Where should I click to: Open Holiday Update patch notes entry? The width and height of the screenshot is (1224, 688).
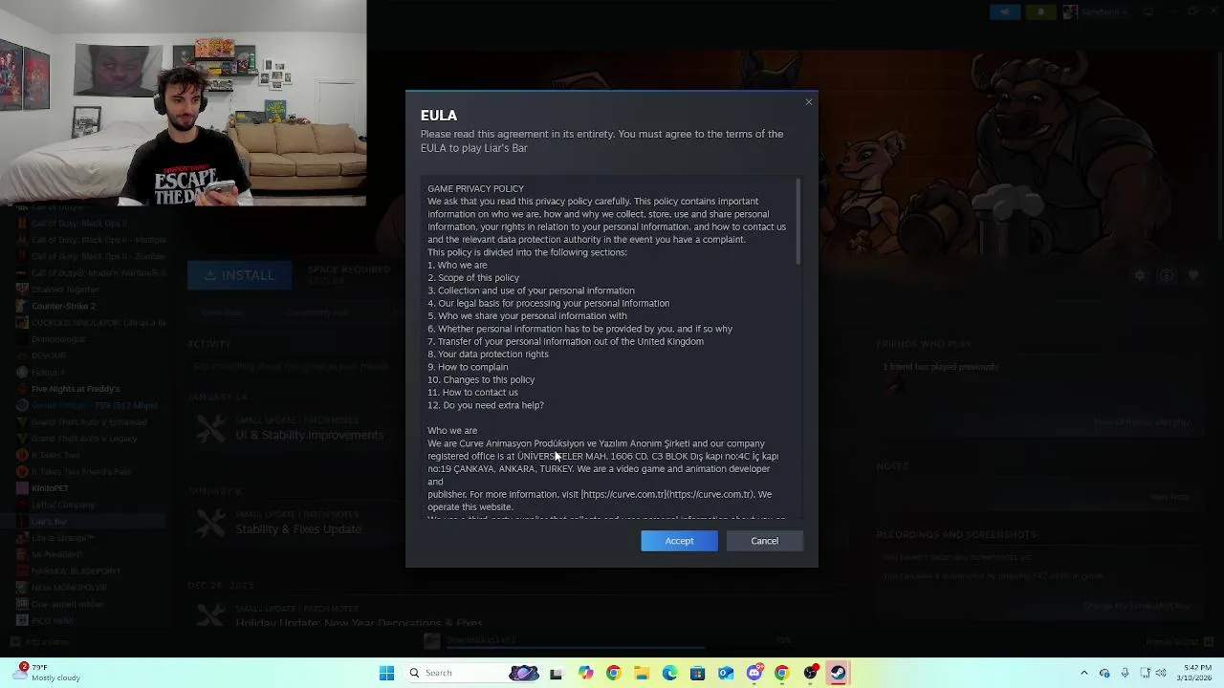(359, 623)
